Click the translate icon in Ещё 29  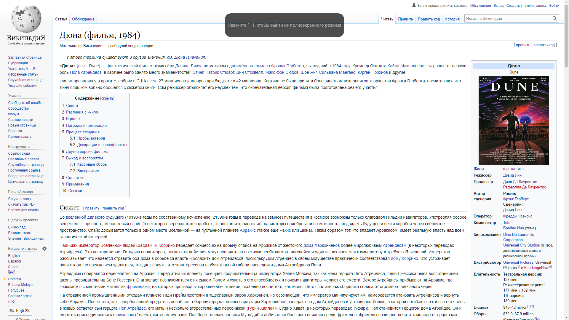(12, 311)
